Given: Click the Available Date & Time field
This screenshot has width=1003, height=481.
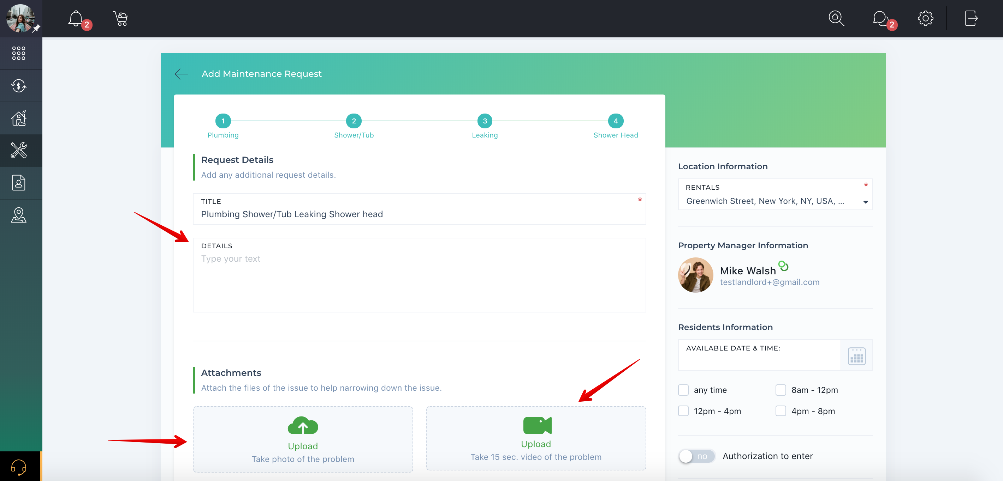Looking at the screenshot, I should (759, 355).
